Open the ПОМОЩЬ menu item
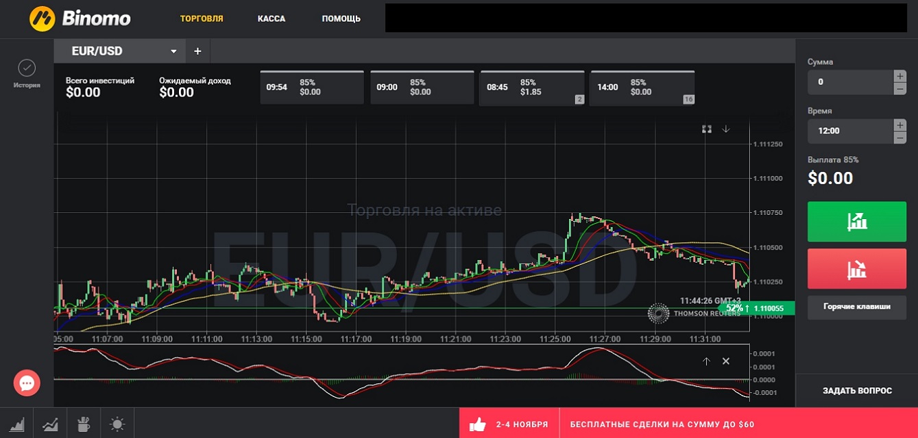Screen dimensions: 918x438 click(x=341, y=18)
